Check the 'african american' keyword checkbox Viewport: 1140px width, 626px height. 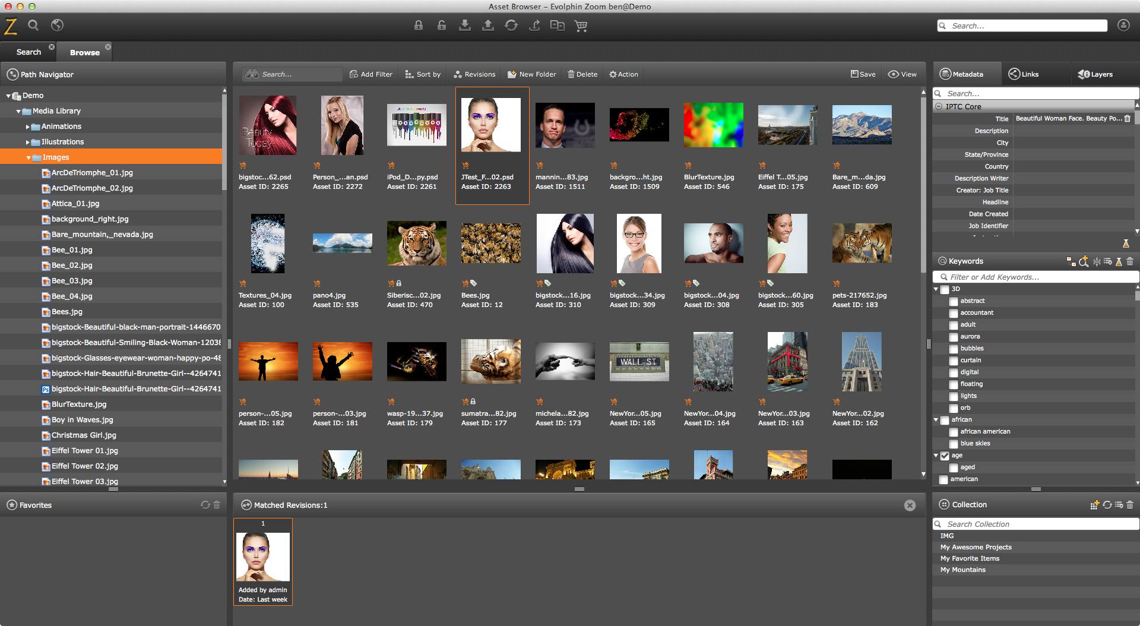[954, 432]
